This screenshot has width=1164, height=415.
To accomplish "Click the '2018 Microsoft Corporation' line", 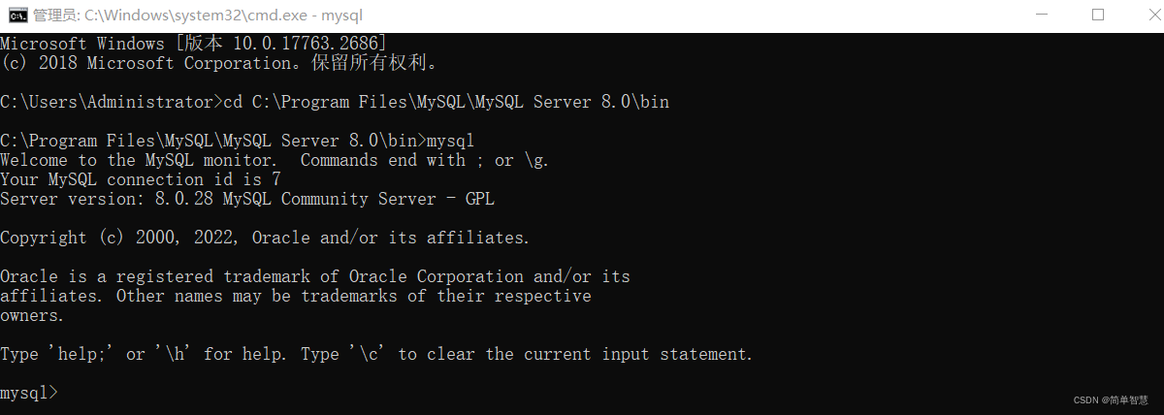I will [x=218, y=63].
